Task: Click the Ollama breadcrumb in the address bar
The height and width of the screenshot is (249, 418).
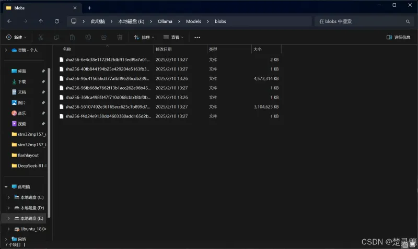Action: pos(165,21)
